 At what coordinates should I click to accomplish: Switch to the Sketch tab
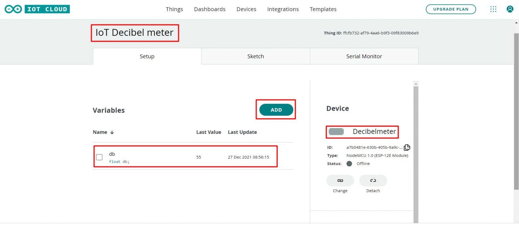[255, 56]
